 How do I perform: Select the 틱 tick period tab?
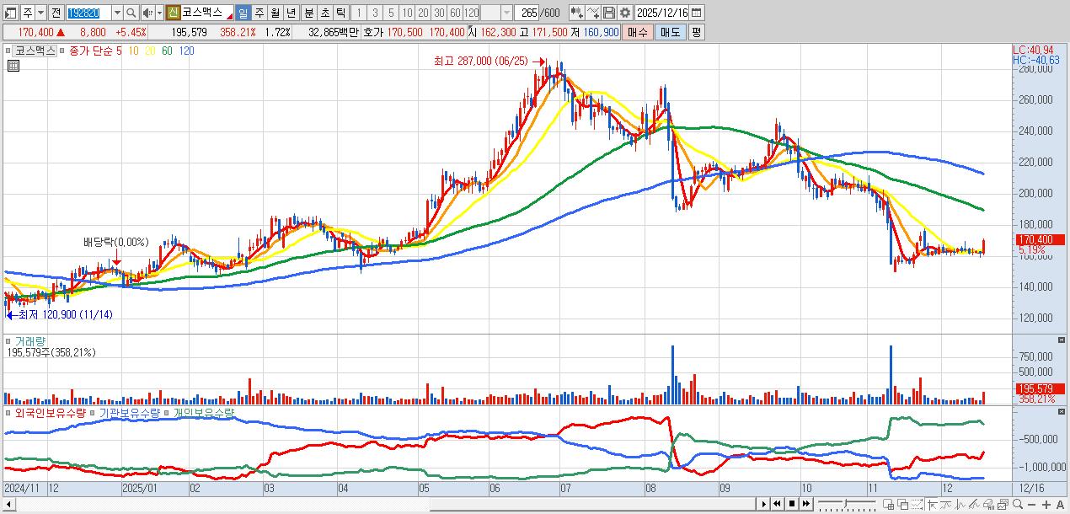click(340, 13)
